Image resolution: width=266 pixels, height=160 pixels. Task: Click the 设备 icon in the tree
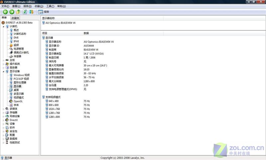pos(7,124)
